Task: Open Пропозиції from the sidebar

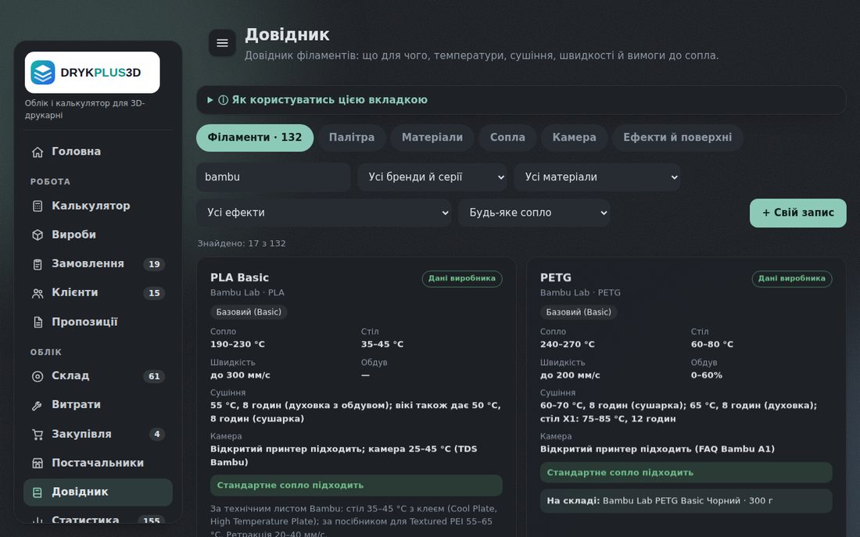Action: (99, 322)
